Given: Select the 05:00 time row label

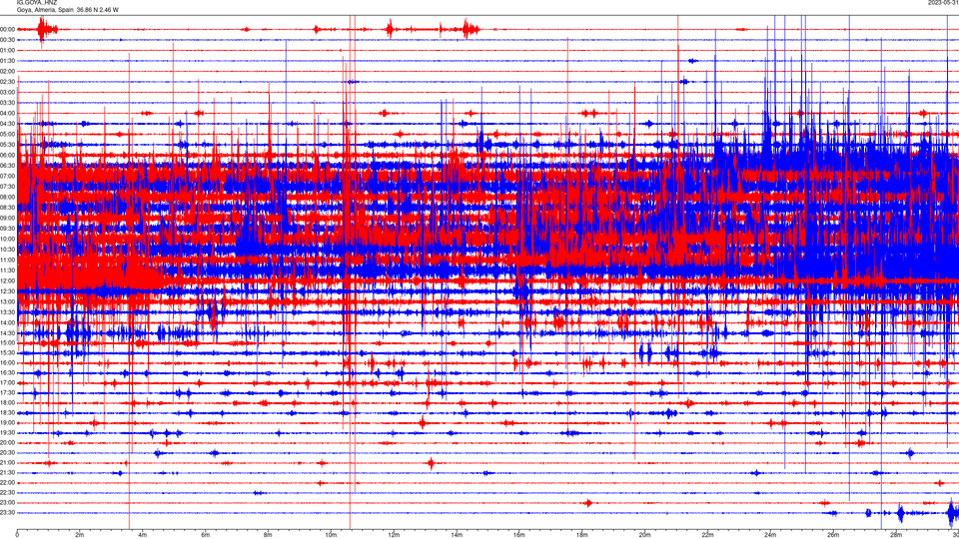Looking at the screenshot, I should [x=7, y=134].
